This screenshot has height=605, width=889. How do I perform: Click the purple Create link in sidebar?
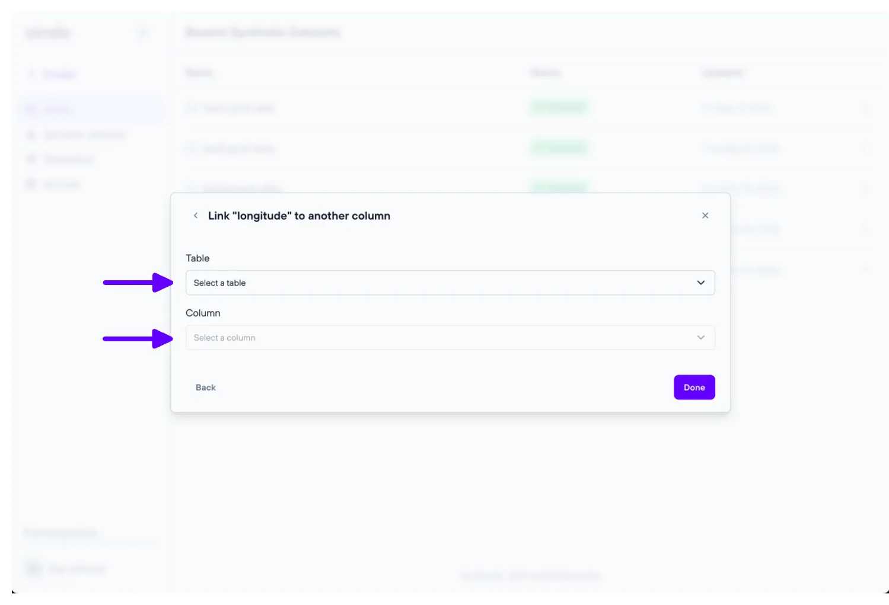pyautogui.click(x=58, y=75)
